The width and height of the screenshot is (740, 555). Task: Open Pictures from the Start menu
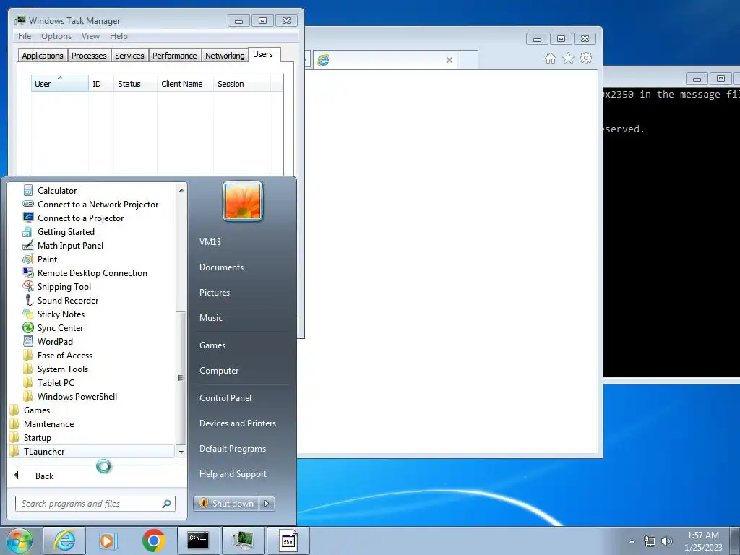pyautogui.click(x=214, y=293)
